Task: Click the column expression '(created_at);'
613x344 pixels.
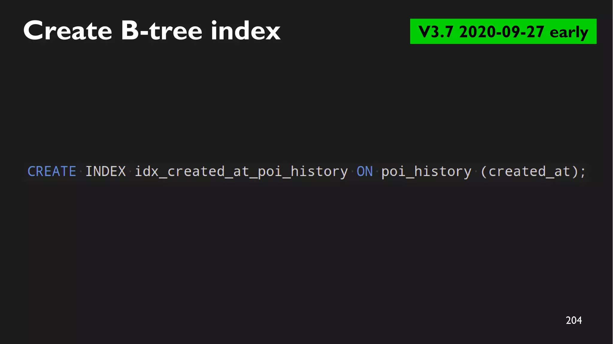Action: click(533, 172)
